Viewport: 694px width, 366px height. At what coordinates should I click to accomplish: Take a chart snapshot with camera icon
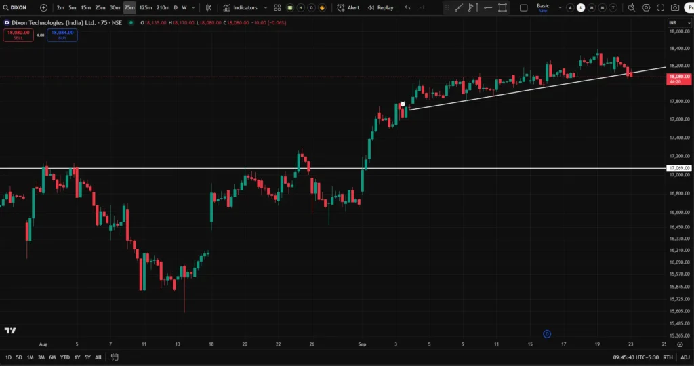pos(674,7)
